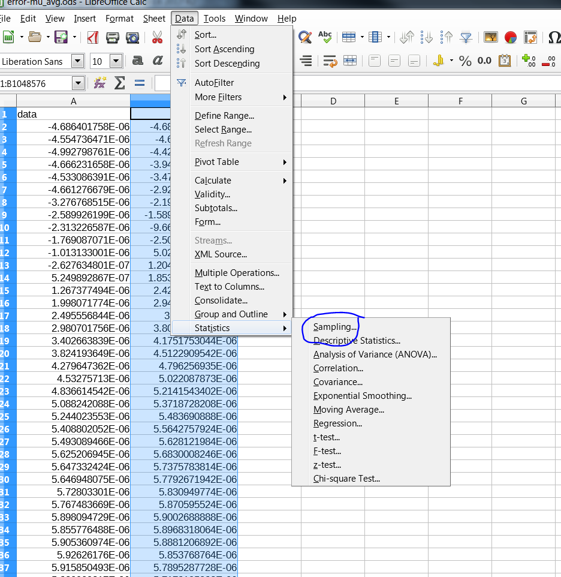Open the Name Box dropdown arrow
The width and height of the screenshot is (561, 577).
(77, 83)
